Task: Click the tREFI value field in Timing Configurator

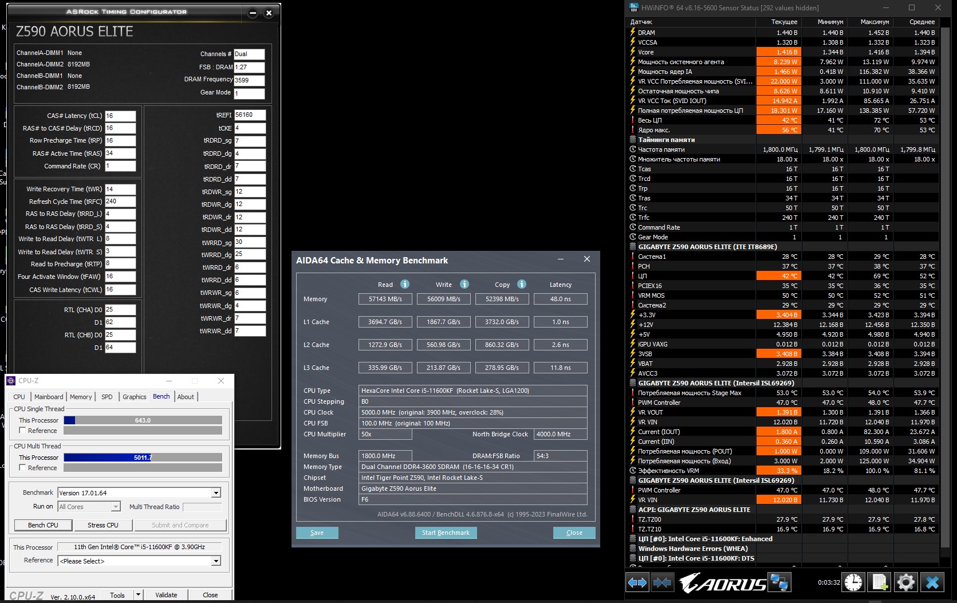Action: (x=250, y=115)
